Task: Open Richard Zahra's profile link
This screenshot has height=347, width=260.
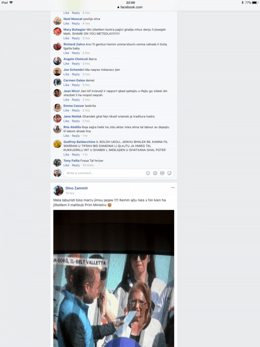Action: point(74,44)
